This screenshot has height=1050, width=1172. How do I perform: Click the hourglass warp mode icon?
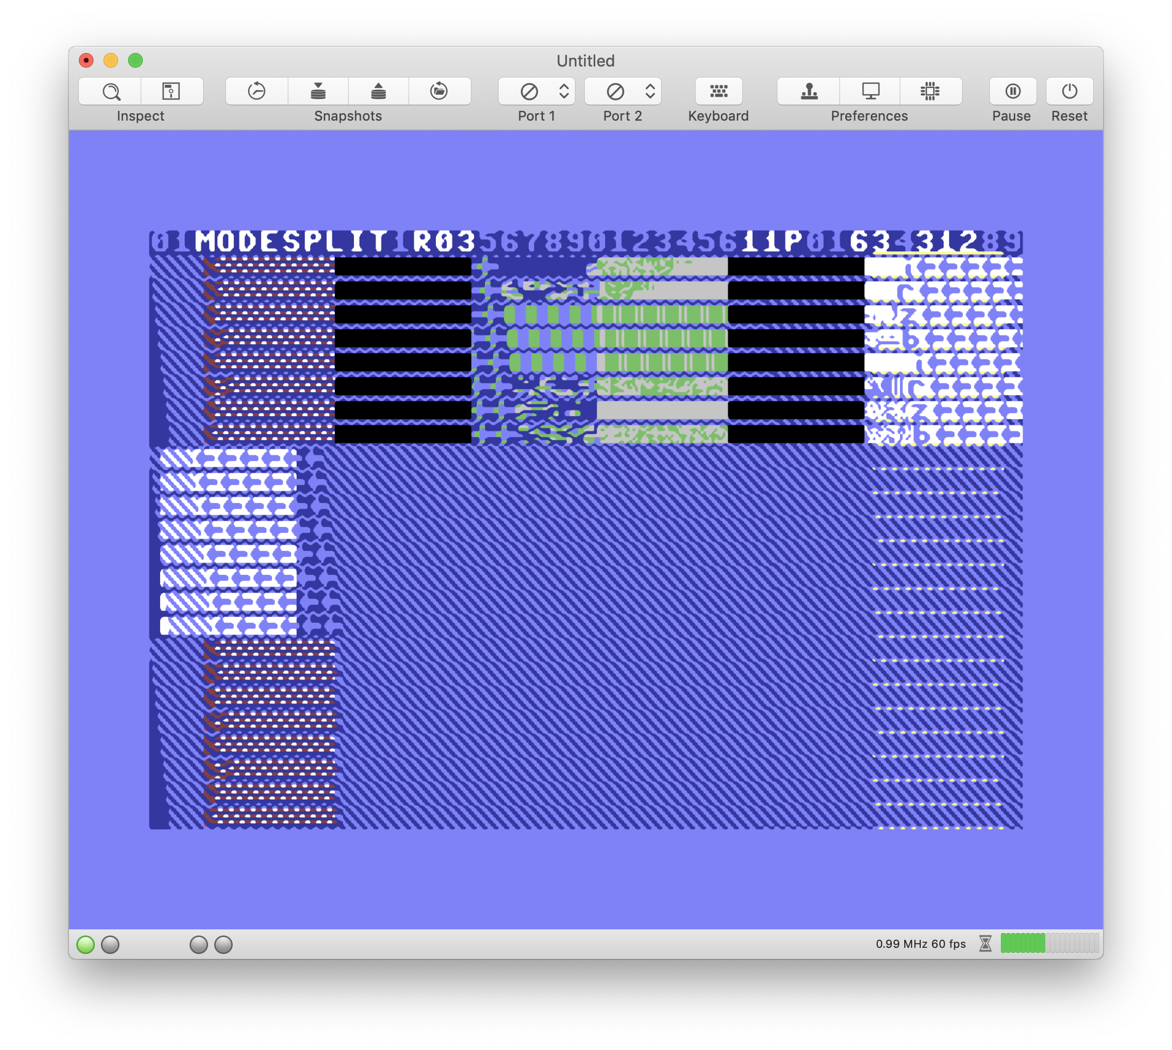[985, 944]
